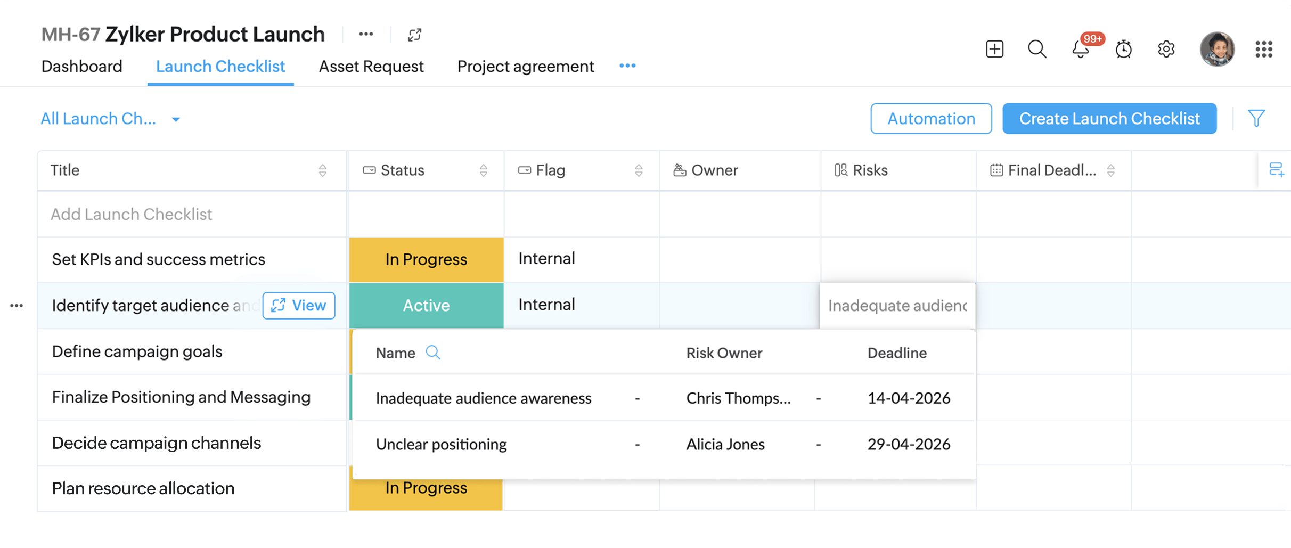This screenshot has height=548, width=1291.
Task: Click the search icon beside Name in risks popup
Action: (x=433, y=353)
